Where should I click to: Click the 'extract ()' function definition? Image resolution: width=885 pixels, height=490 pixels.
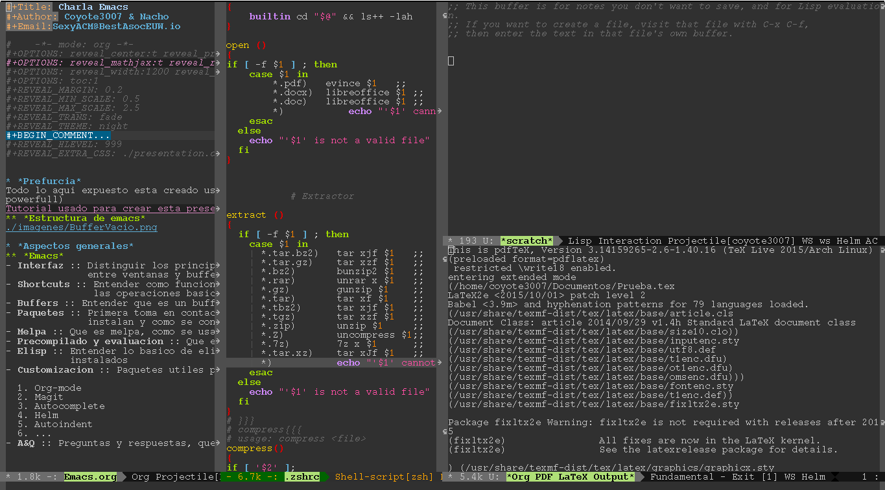(x=255, y=215)
